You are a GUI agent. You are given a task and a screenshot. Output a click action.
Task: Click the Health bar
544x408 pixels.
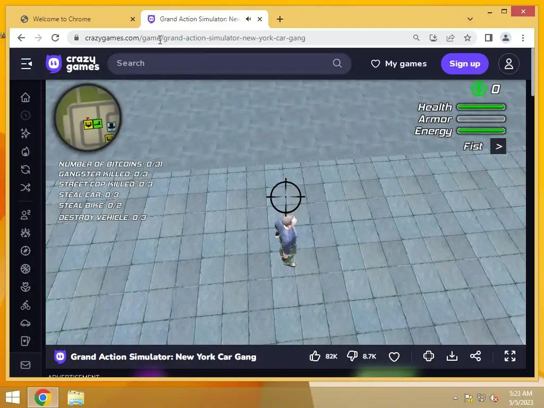click(x=481, y=107)
